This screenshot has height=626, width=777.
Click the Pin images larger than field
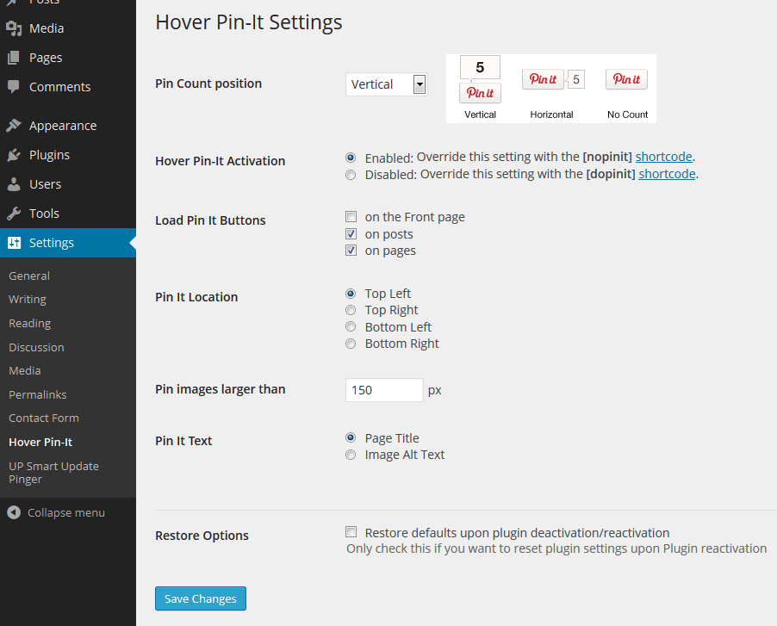tap(384, 390)
